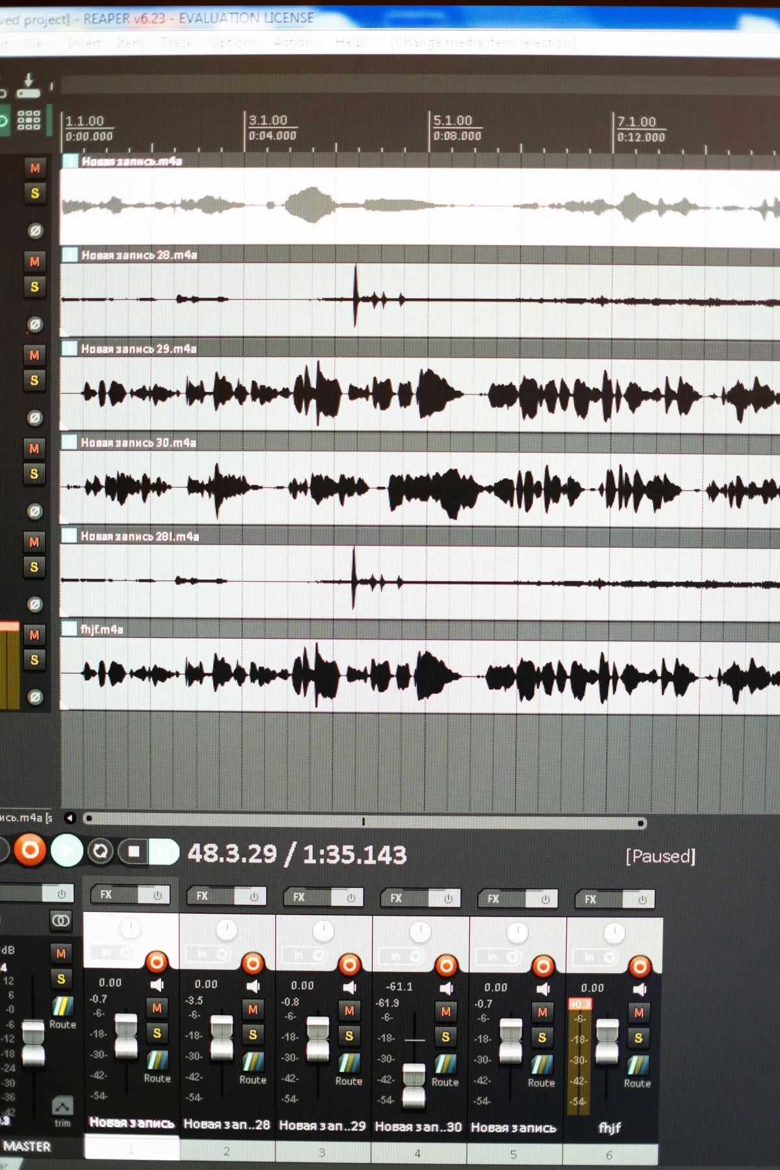The width and height of the screenshot is (780, 1170).
Task: Mute the fhjf.m4a track
Action: pyautogui.click(x=34, y=635)
